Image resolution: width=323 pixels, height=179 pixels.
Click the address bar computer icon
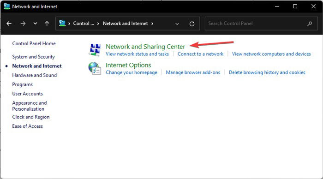[x=62, y=23]
